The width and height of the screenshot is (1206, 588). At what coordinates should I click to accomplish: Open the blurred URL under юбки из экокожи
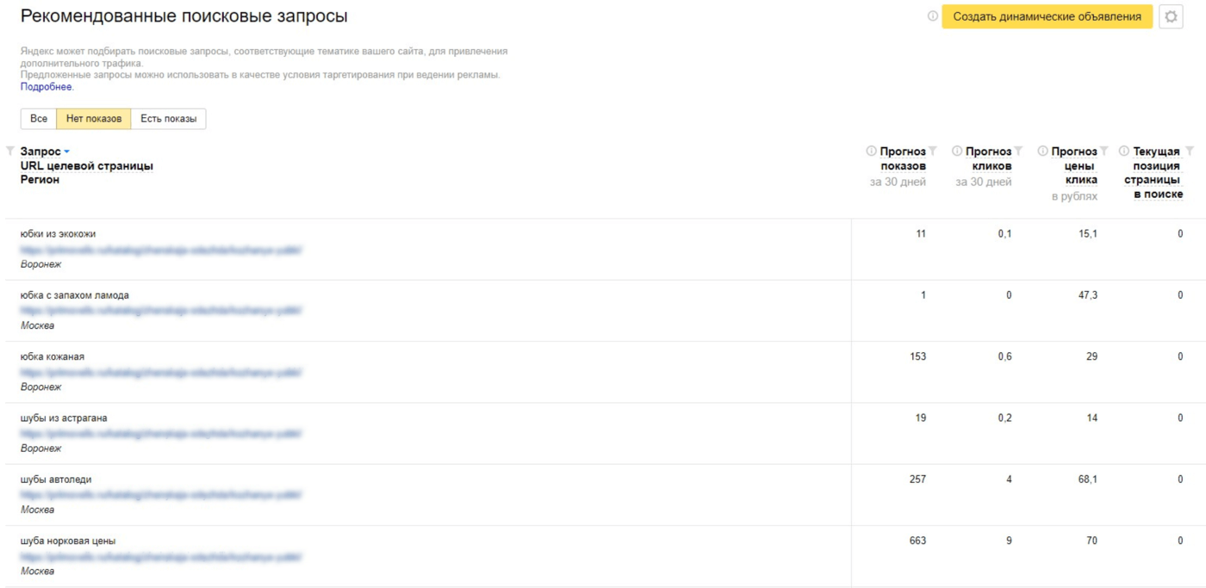pos(162,250)
